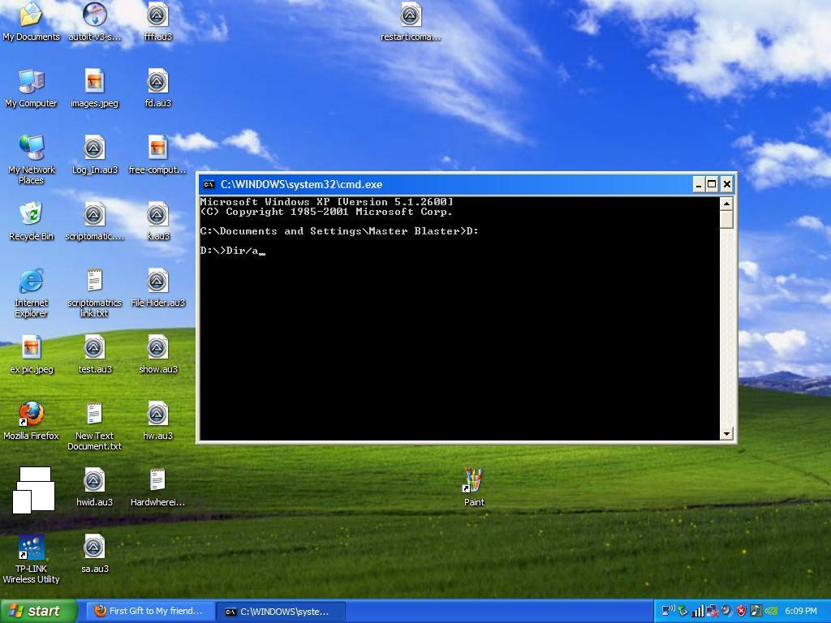This screenshot has width=831, height=623.
Task: Launch Internet Explorer from desktop
Action: [32, 292]
